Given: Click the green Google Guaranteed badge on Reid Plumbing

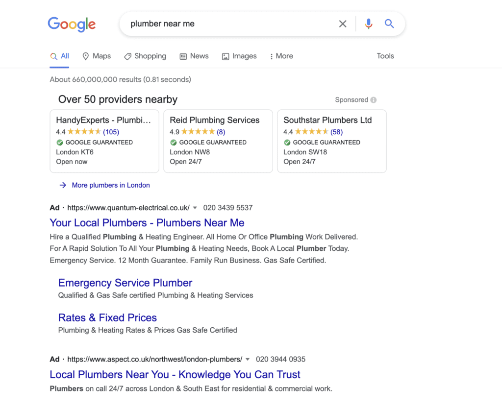Looking at the screenshot, I should (173, 143).
